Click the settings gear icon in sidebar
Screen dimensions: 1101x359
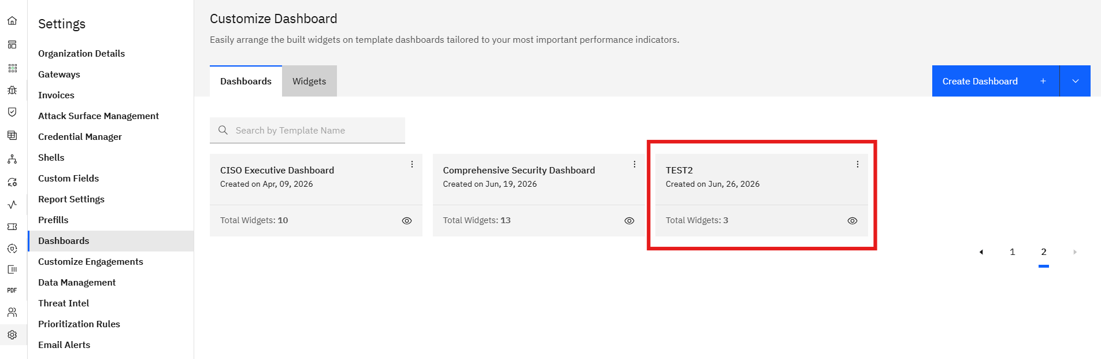pyautogui.click(x=12, y=335)
